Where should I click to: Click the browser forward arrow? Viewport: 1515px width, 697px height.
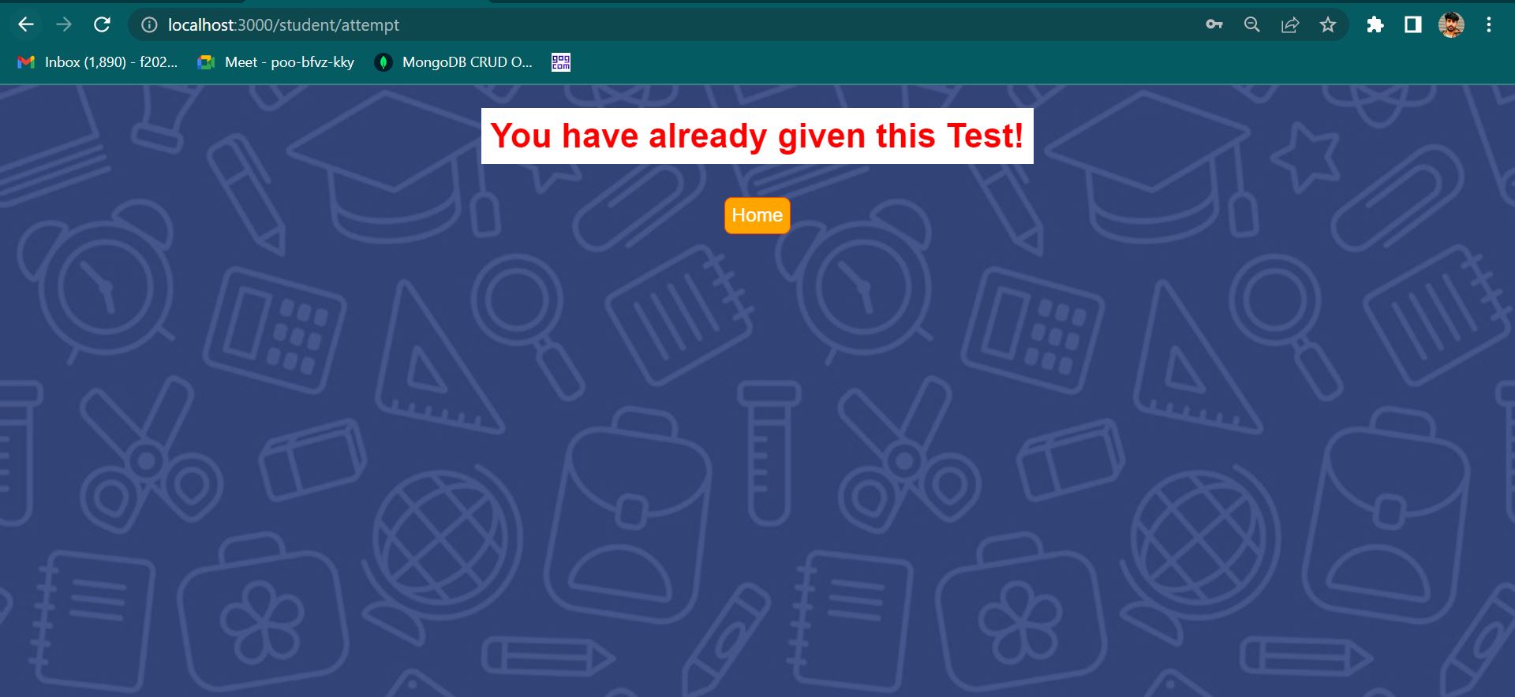click(64, 25)
